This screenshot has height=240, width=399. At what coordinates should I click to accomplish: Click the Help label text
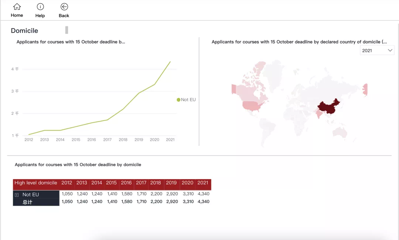(x=40, y=15)
